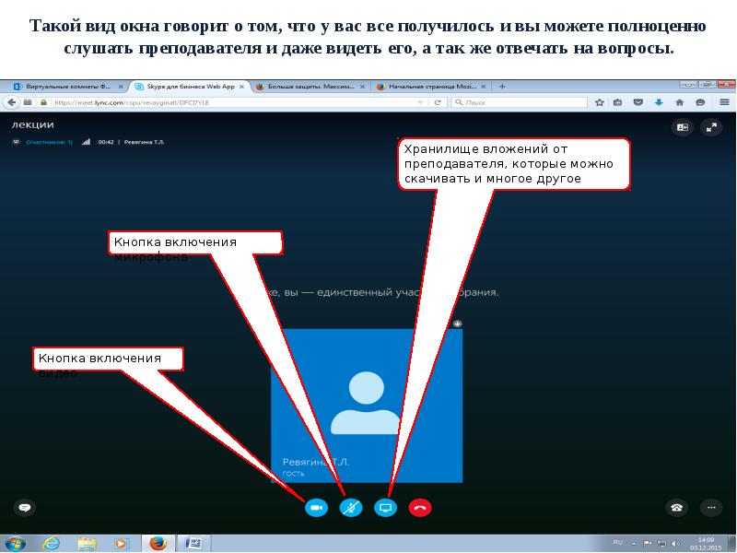Image resolution: width=737 pixels, height=553 pixels.
Task: Open the participants layout icon
Action: coord(683,128)
